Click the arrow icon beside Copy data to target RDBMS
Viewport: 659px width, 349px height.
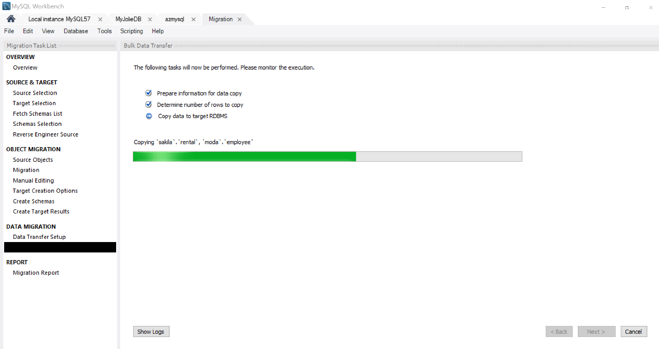click(148, 116)
